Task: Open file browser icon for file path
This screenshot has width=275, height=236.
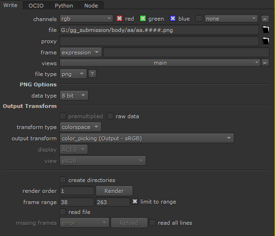Action: [x=266, y=30]
